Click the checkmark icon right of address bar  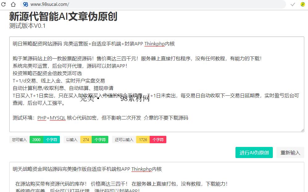(293, 4)
